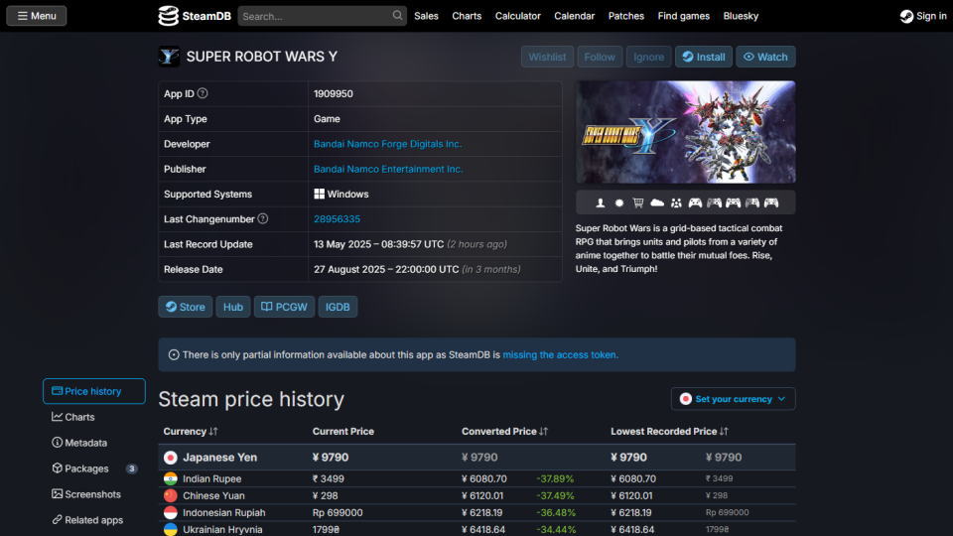Open the Bandai Namco Forge Digitals developer link

click(x=388, y=144)
